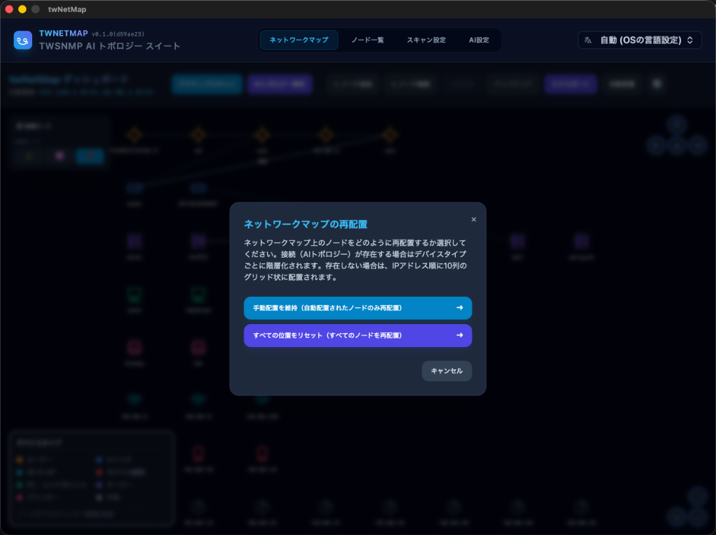Open the ノード一覧 tab
This screenshot has width=716, height=535.
click(368, 40)
